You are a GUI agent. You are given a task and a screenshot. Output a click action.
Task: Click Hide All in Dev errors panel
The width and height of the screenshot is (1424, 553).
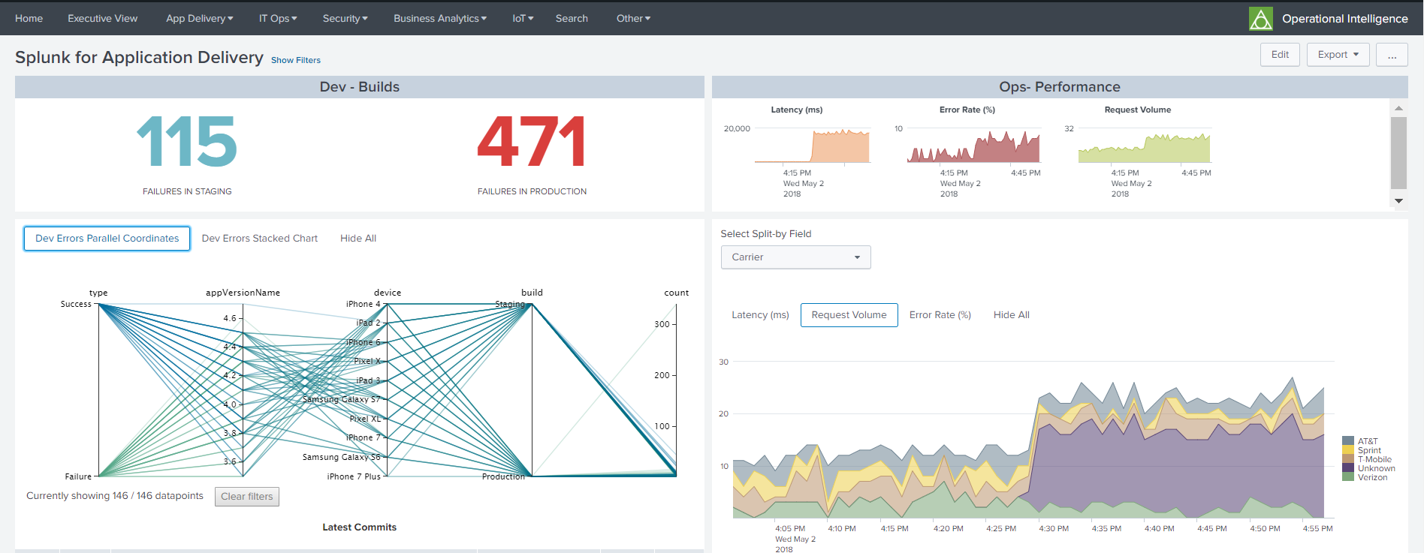tap(358, 239)
